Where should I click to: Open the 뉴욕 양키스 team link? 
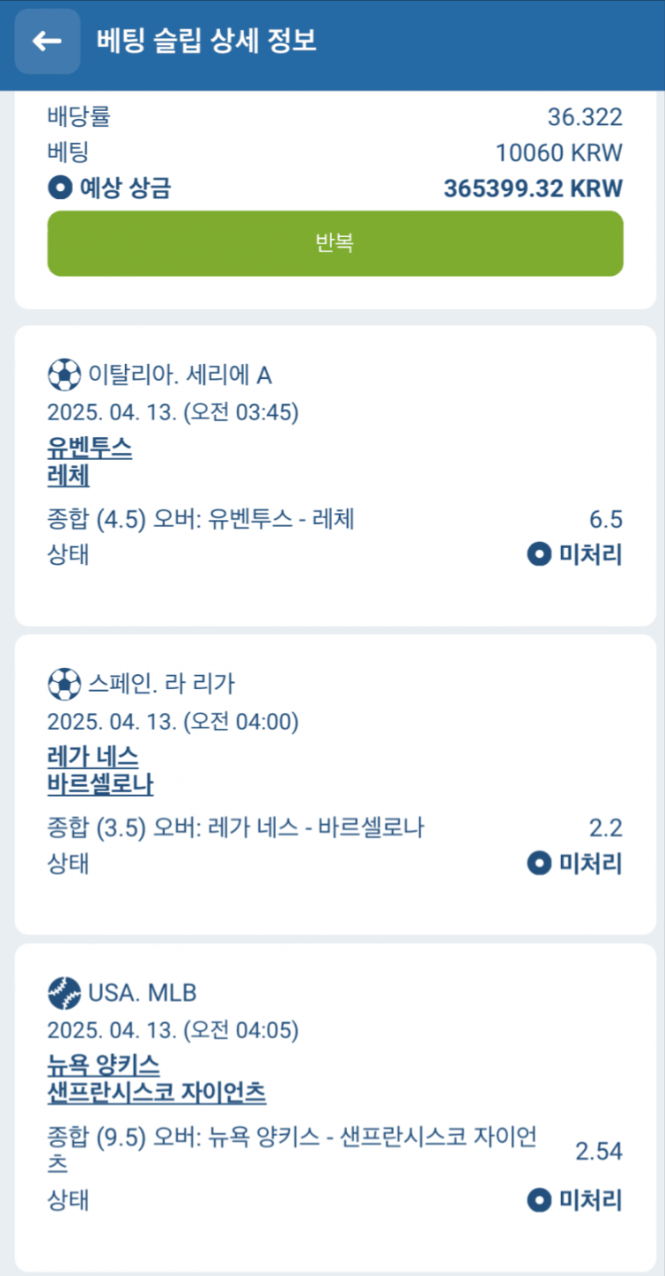coord(104,1066)
